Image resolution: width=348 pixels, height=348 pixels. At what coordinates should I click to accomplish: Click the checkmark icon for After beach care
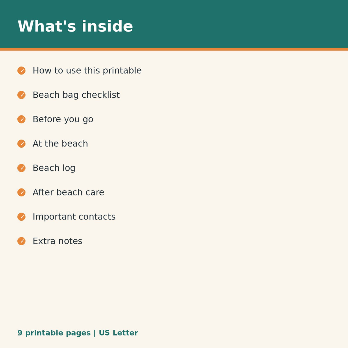pos(21,192)
